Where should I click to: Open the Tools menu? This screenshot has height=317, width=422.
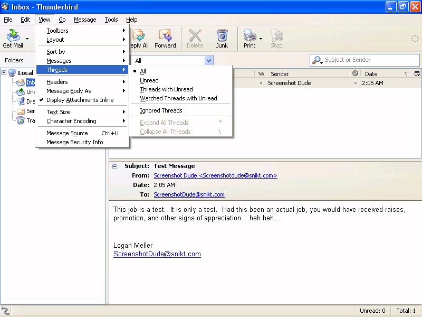point(111,20)
